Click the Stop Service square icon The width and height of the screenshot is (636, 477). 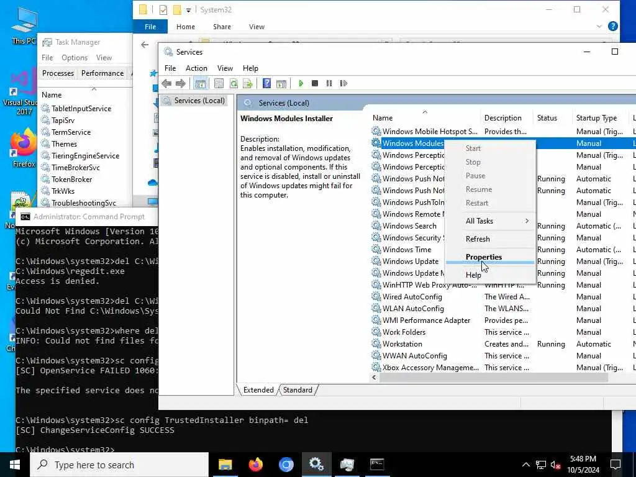315,83
